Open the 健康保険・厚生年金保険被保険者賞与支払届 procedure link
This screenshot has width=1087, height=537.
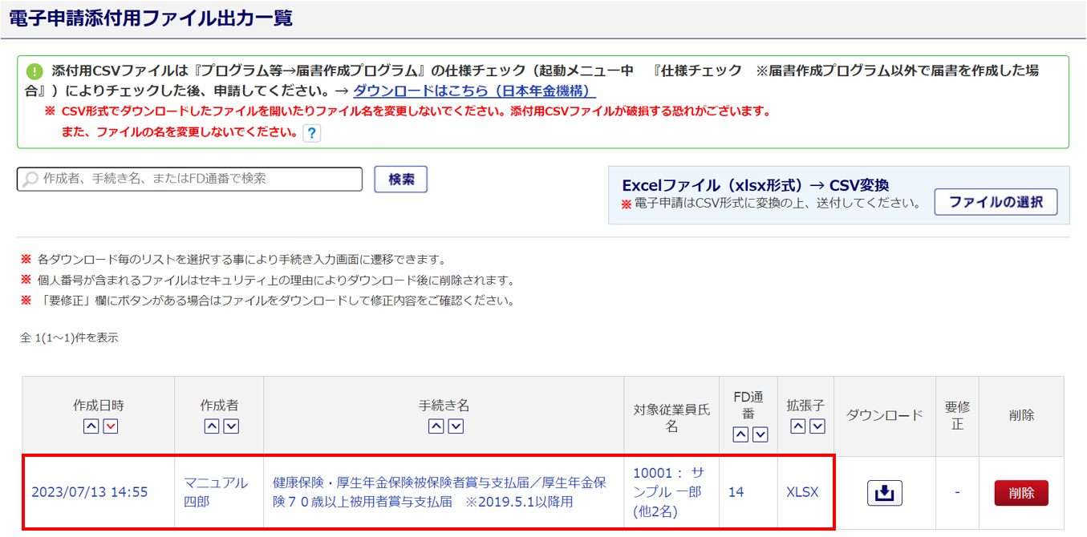(x=440, y=492)
